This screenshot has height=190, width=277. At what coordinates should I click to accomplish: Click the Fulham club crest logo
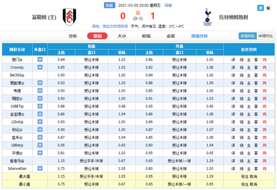click(70, 17)
